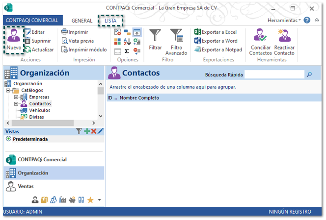
Task: Click in the Búsqueda Rápida field
Action: 274,74
